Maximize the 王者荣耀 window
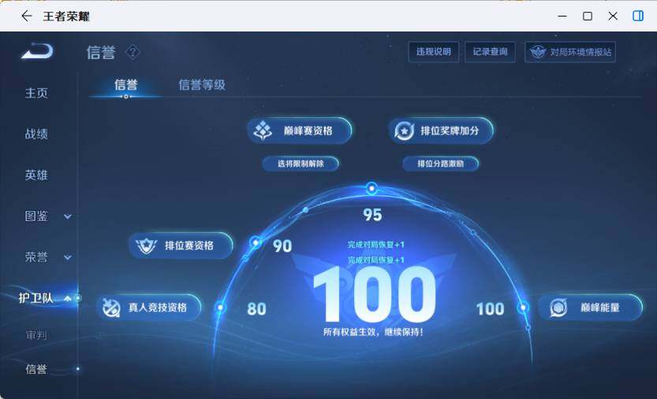 pyautogui.click(x=588, y=17)
